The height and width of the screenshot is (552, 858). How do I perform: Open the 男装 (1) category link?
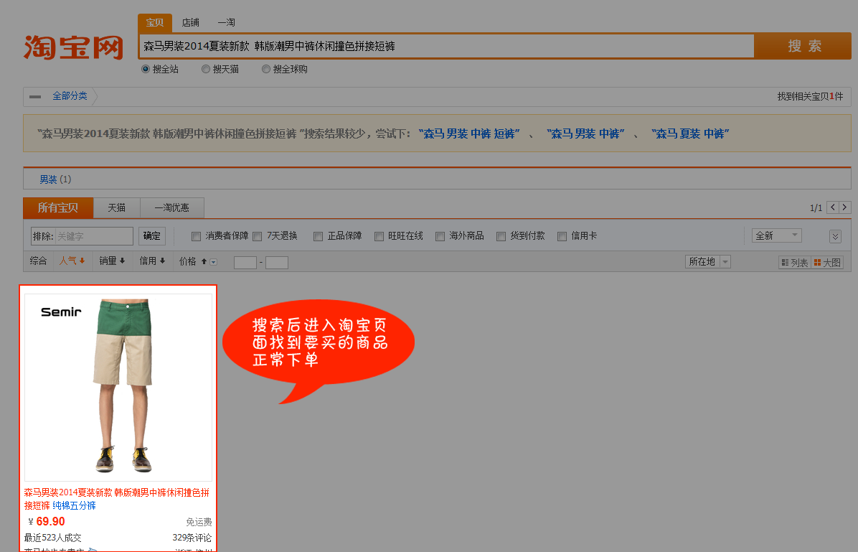55,179
